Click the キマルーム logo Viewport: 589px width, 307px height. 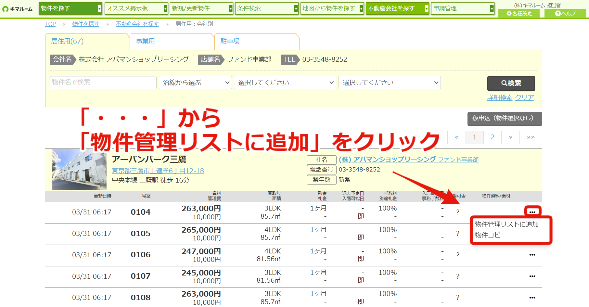pyautogui.click(x=18, y=9)
